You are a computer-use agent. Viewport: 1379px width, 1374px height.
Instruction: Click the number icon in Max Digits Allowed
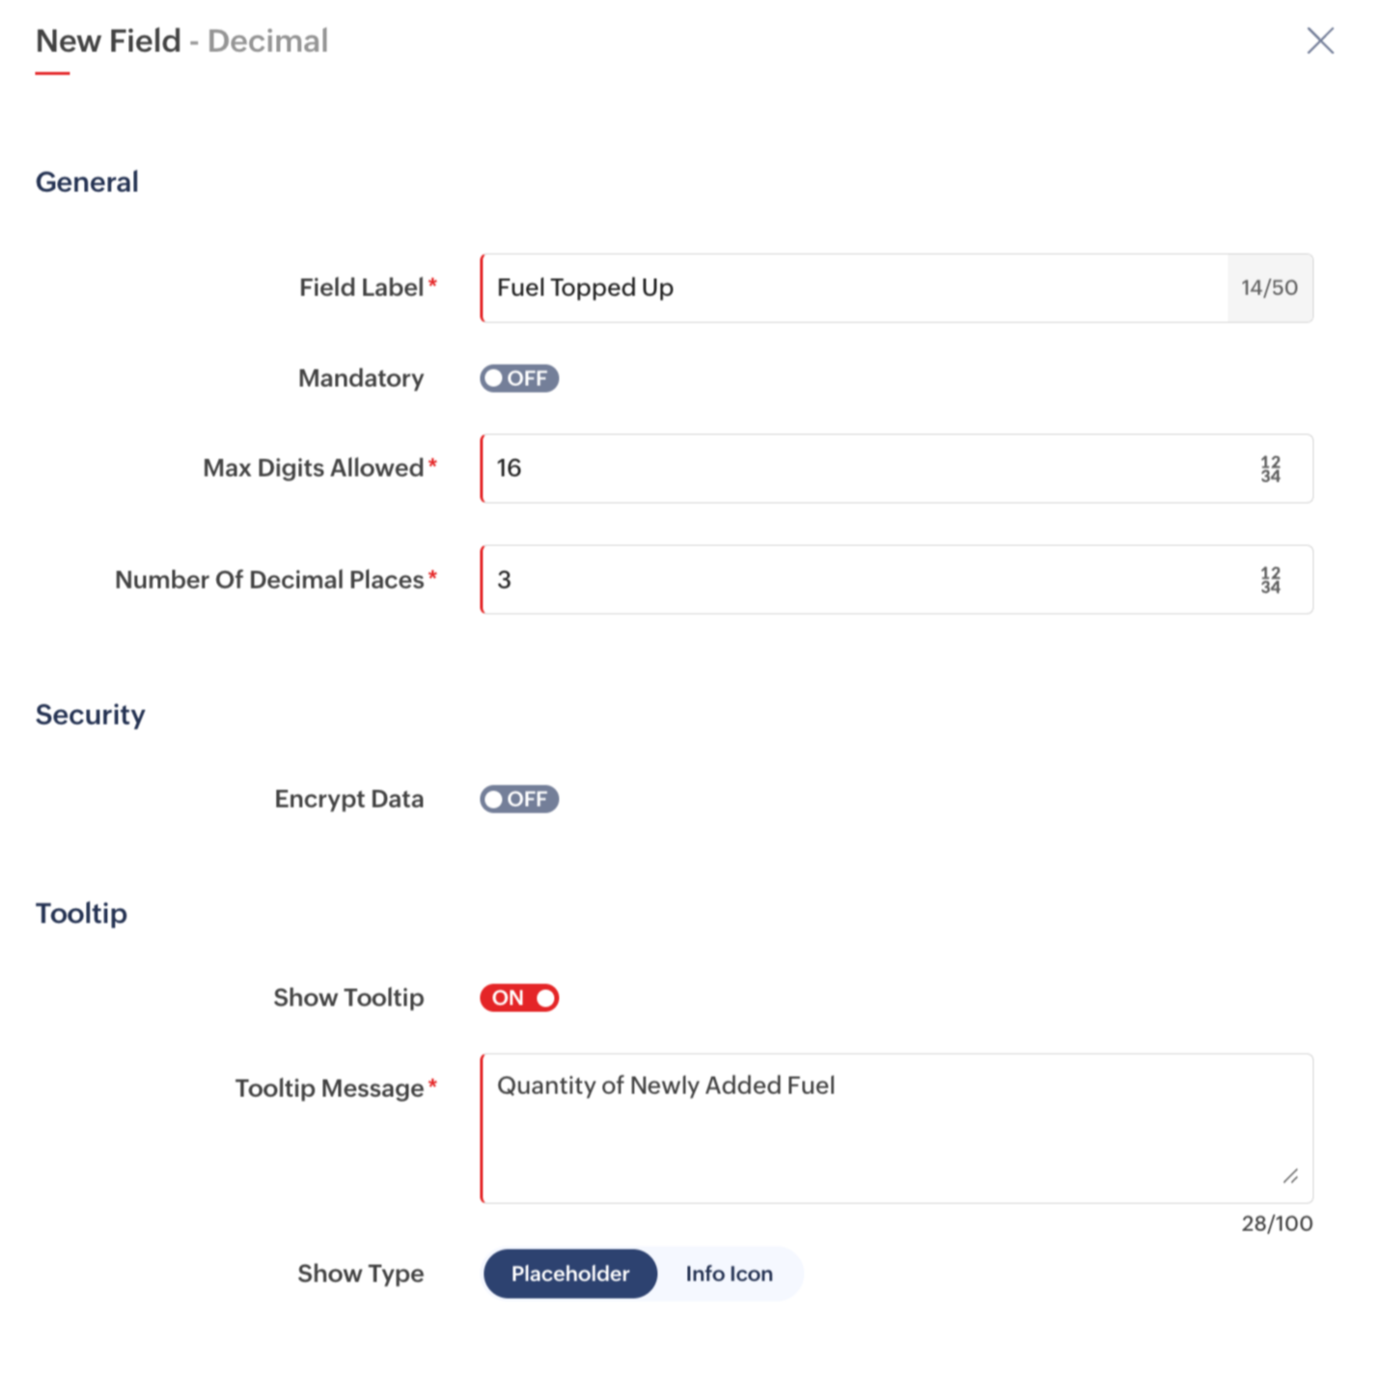pyautogui.click(x=1270, y=469)
